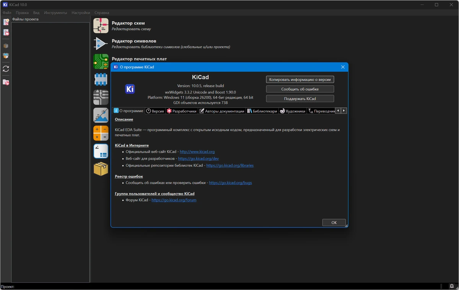Open the footprint editor chip icon

pos(101,79)
